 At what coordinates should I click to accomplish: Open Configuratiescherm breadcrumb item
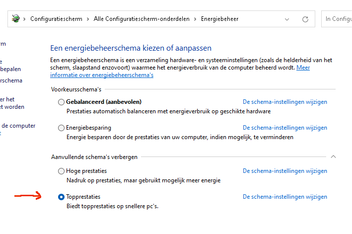click(x=56, y=19)
